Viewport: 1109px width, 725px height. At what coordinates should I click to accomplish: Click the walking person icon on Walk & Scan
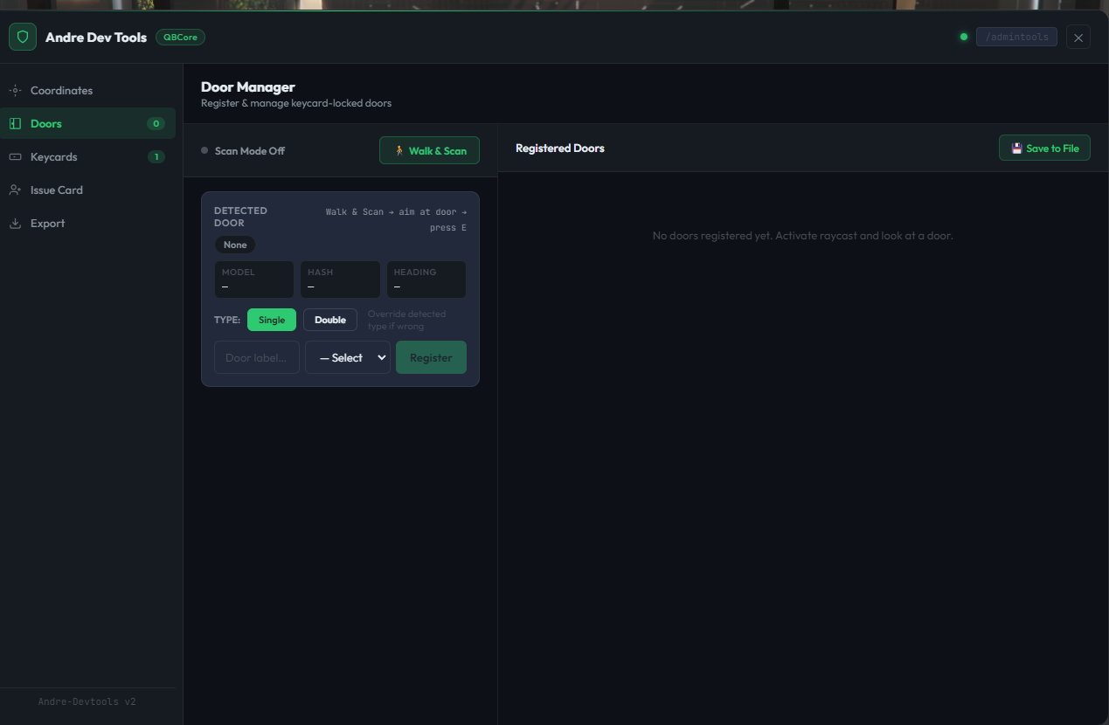click(399, 151)
